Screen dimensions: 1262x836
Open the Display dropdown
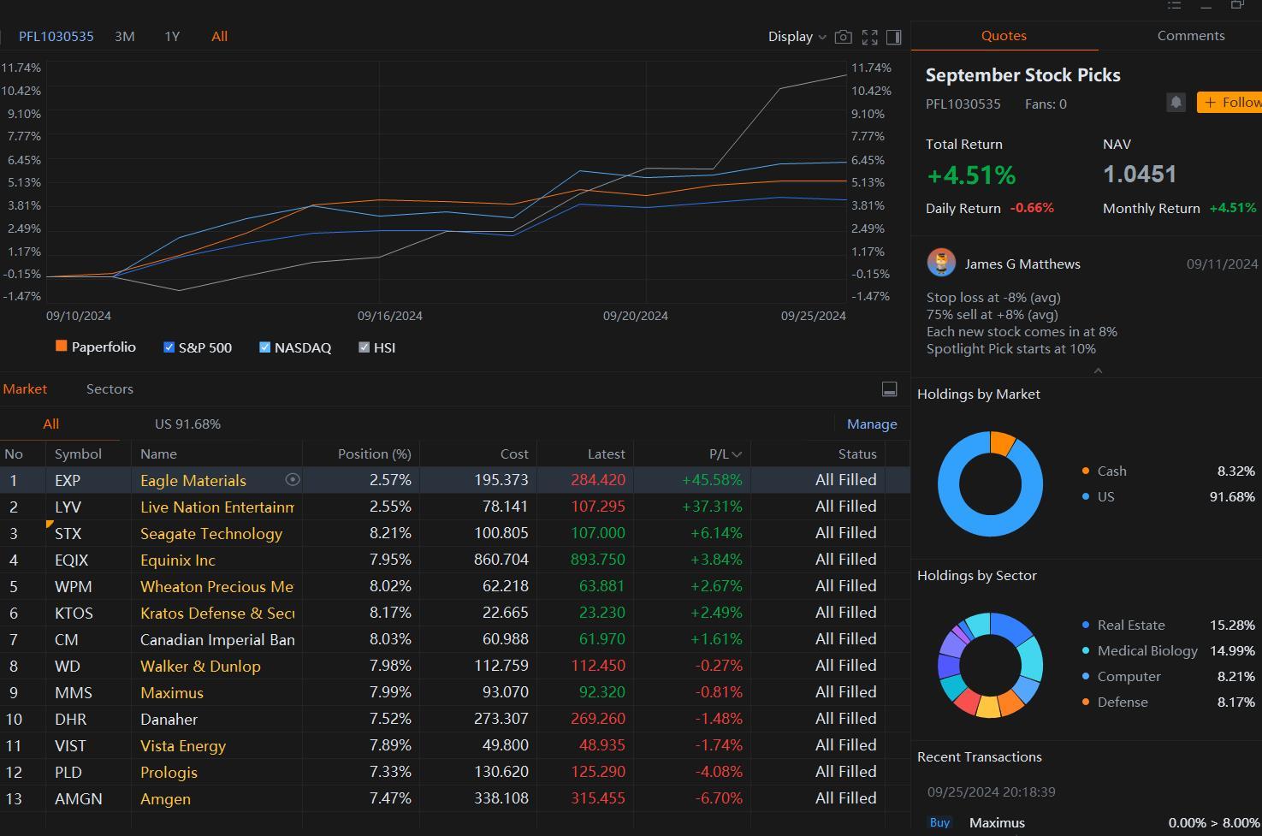(x=797, y=37)
